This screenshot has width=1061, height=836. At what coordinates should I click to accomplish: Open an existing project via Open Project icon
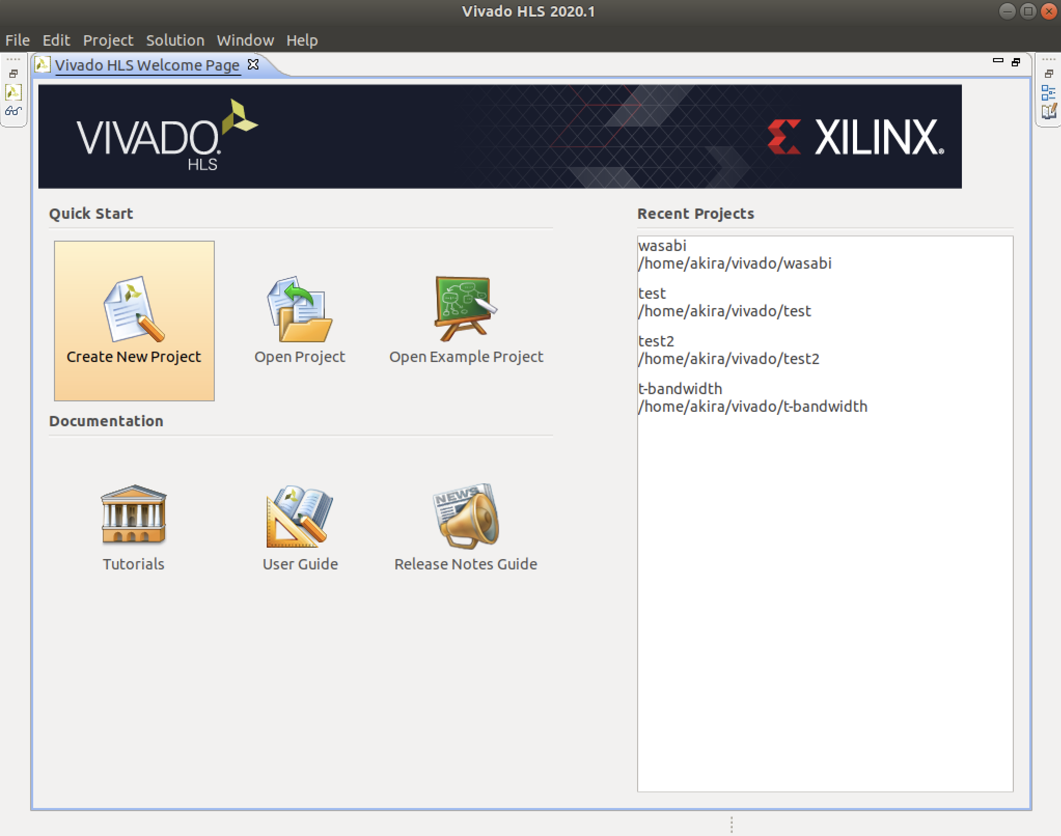(300, 309)
